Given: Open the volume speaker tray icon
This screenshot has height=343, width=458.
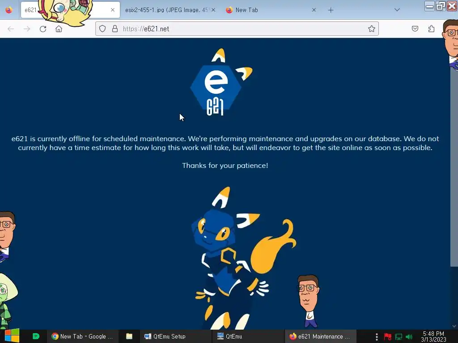Looking at the screenshot, I should tap(409, 337).
